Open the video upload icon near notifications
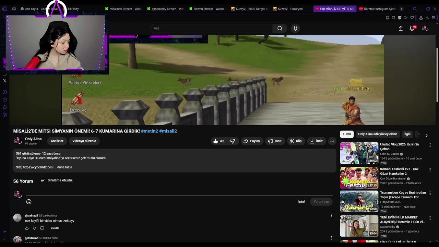The image size is (439, 247). tap(401, 28)
